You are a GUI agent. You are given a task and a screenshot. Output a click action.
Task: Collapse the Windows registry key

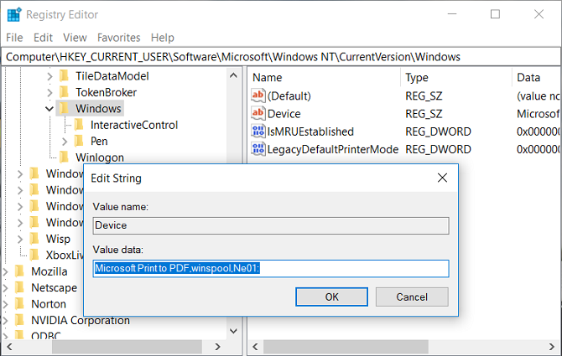[x=49, y=109]
